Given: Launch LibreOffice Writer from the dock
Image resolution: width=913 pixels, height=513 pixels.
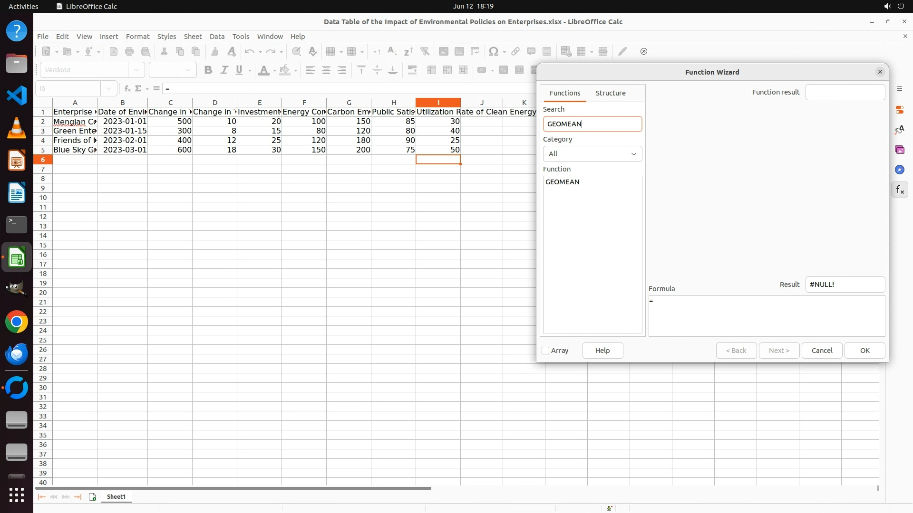Looking at the screenshot, I should coord(17,193).
